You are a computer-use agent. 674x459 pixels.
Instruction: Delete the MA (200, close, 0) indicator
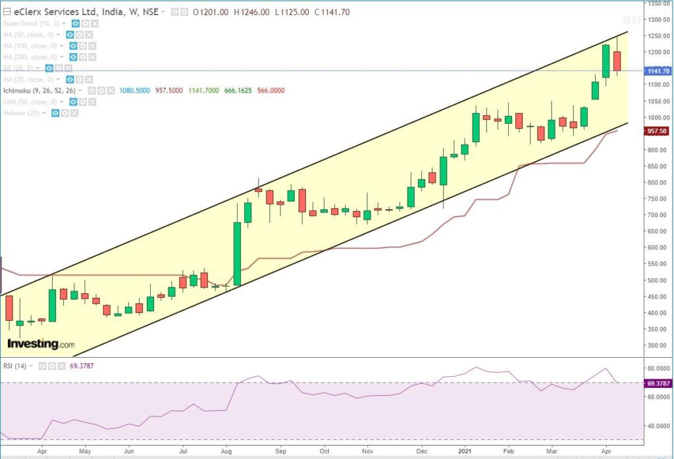point(92,57)
